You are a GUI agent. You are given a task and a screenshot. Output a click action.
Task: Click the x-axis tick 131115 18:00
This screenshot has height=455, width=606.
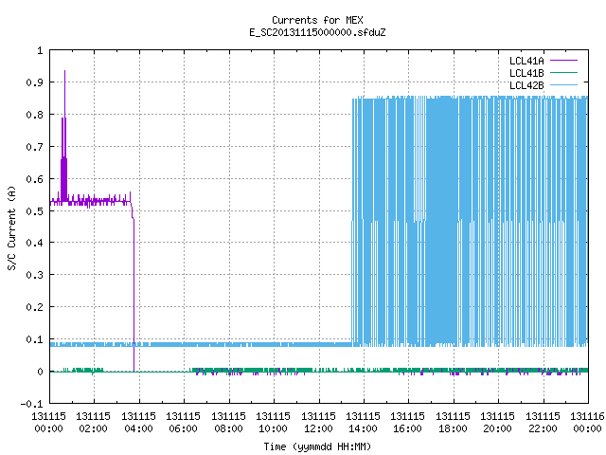(453, 422)
